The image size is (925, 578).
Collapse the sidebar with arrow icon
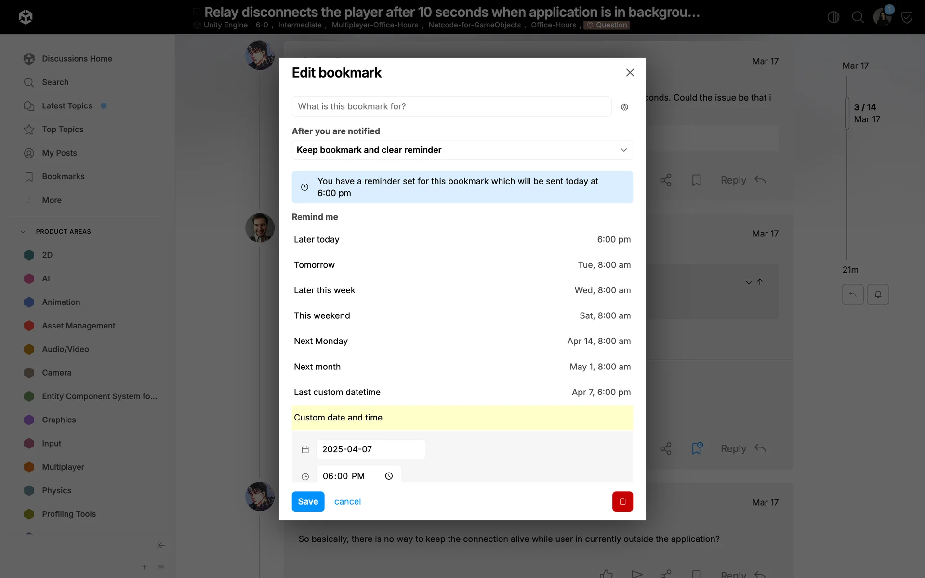point(161,545)
